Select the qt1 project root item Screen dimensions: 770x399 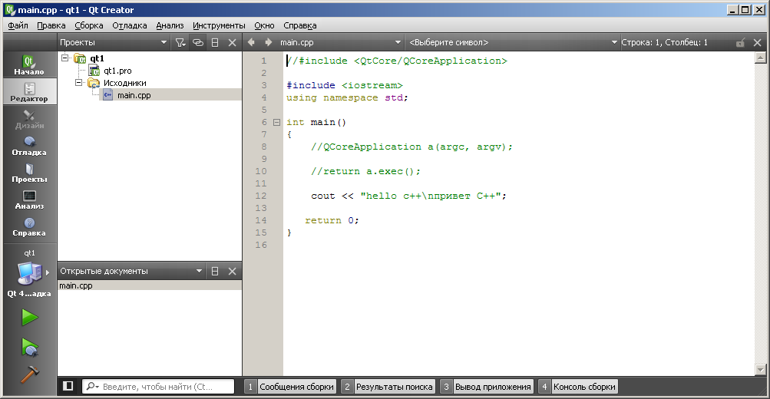coord(97,58)
